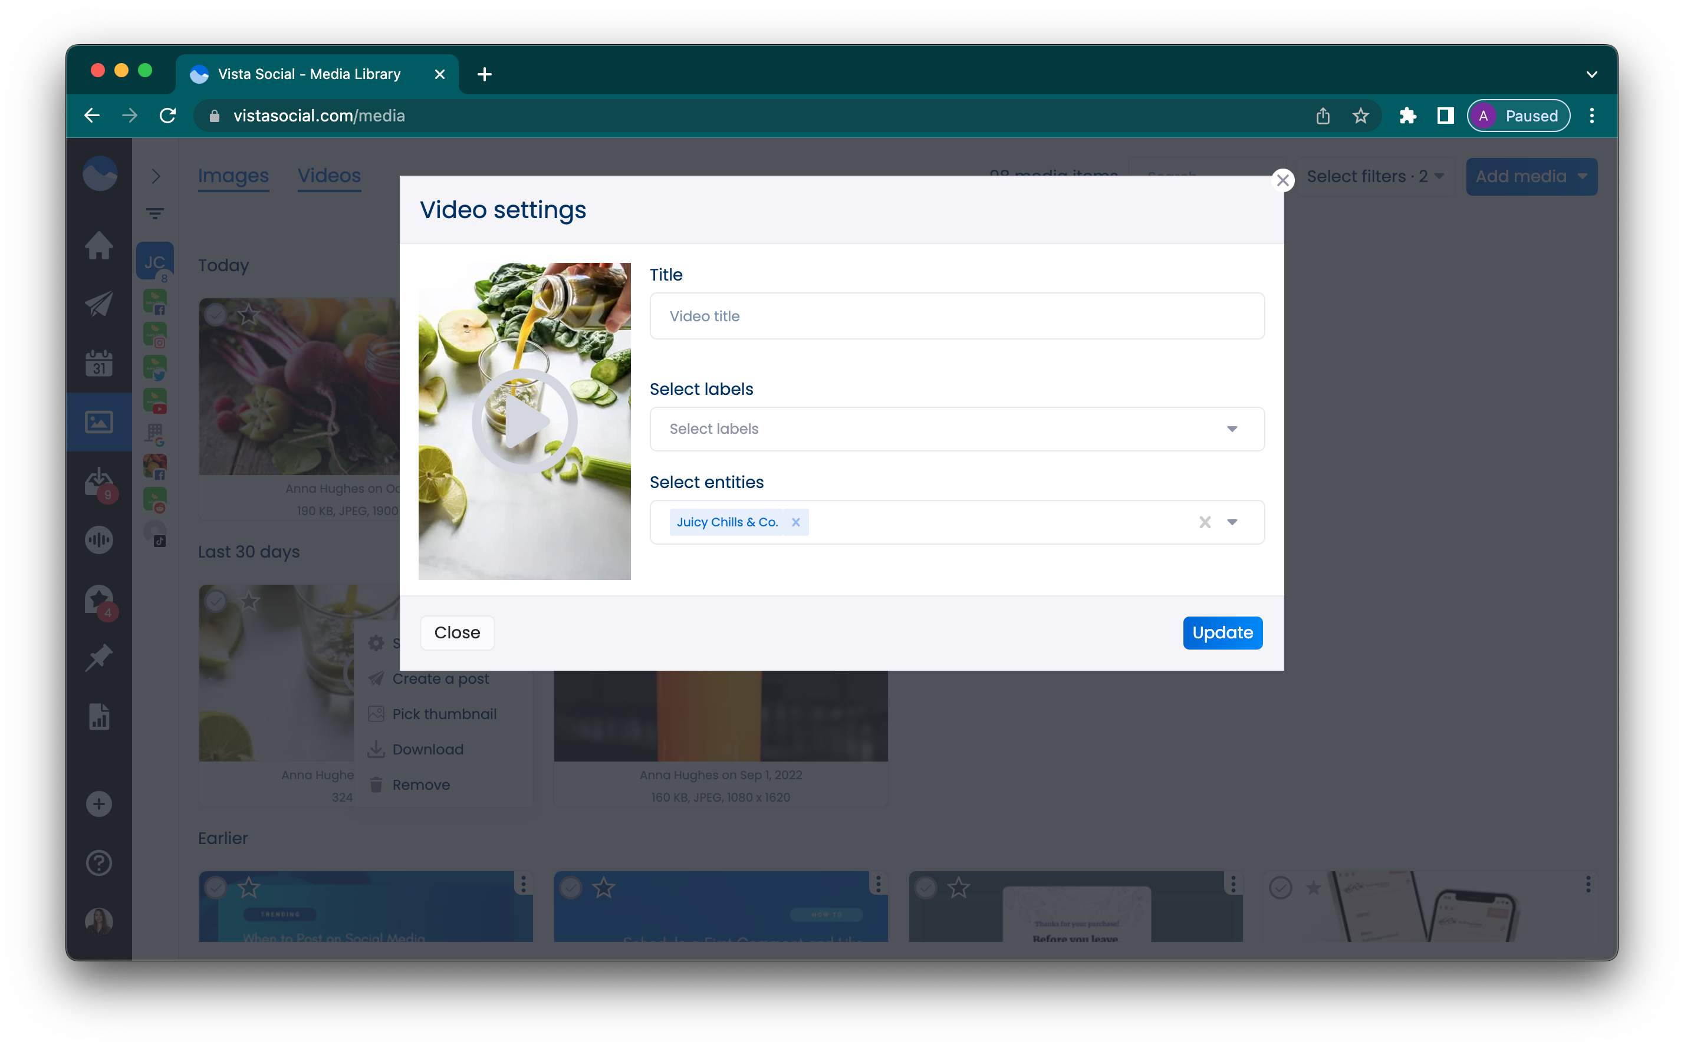The width and height of the screenshot is (1684, 1048).
Task: Expand the sidebar with chevron arrow
Action: coord(156,176)
